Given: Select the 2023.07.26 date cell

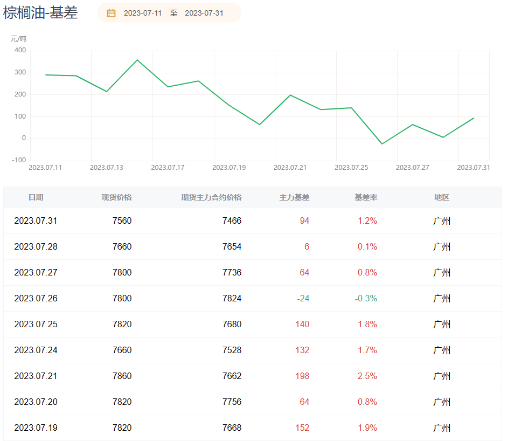Looking at the screenshot, I should click(36, 298).
